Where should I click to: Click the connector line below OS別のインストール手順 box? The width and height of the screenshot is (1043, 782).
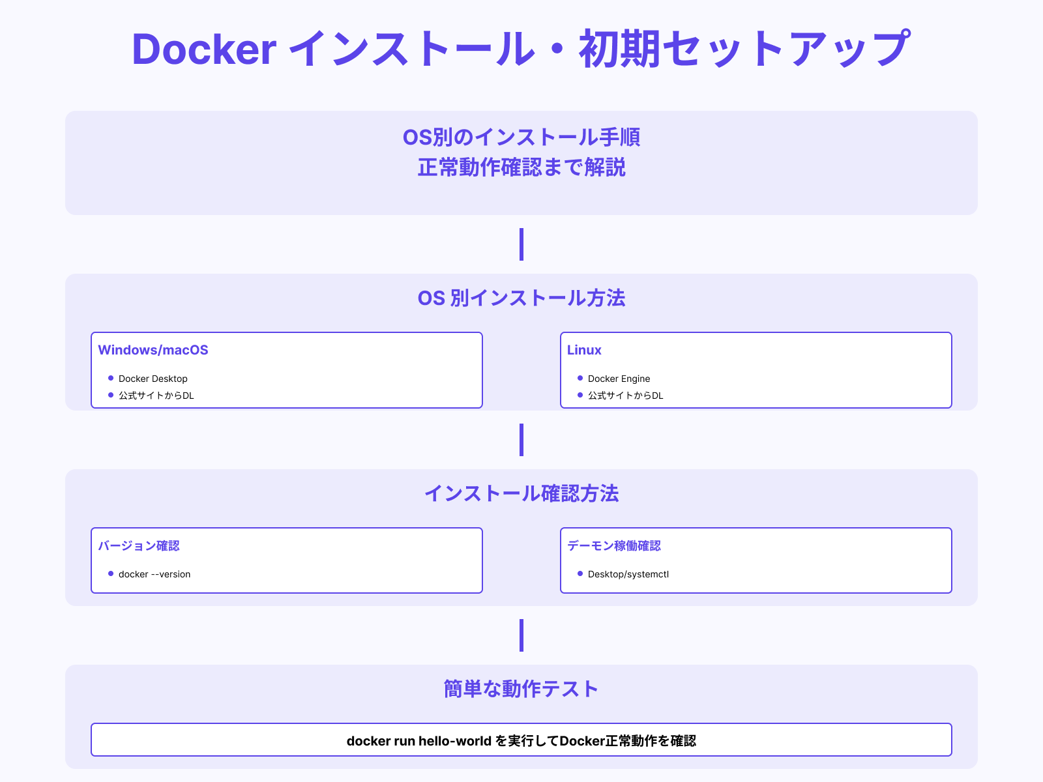(x=521, y=244)
